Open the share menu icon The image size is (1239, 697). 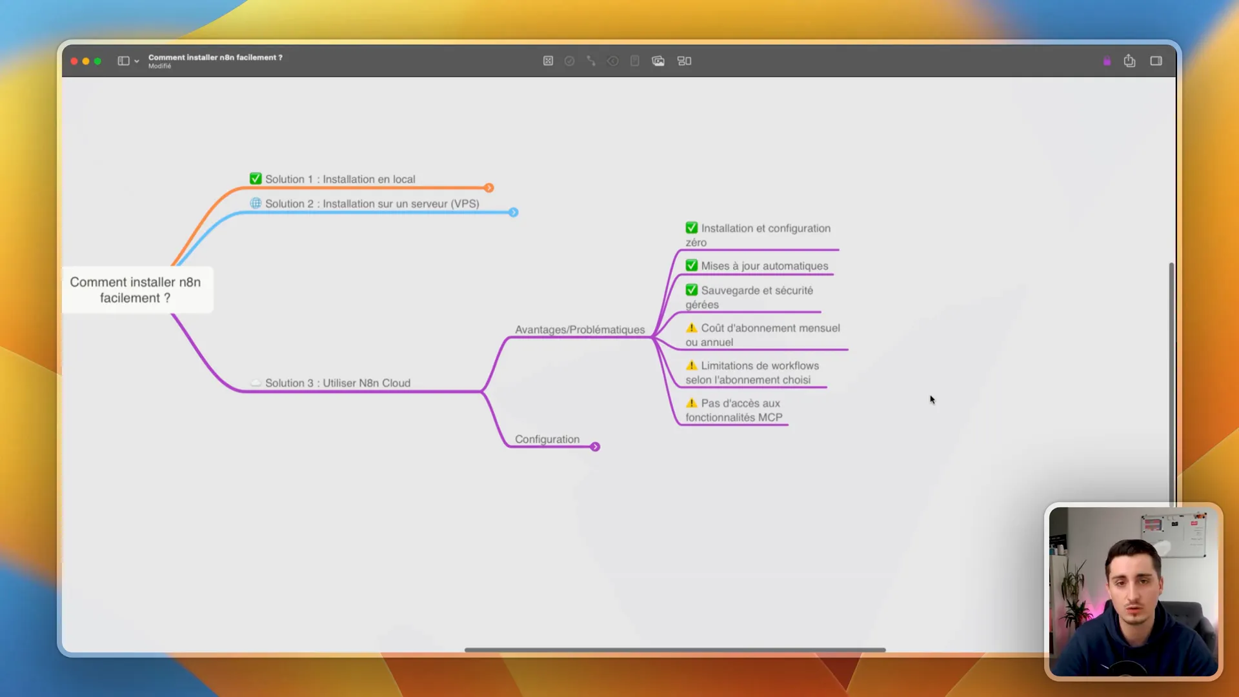(1129, 61)
